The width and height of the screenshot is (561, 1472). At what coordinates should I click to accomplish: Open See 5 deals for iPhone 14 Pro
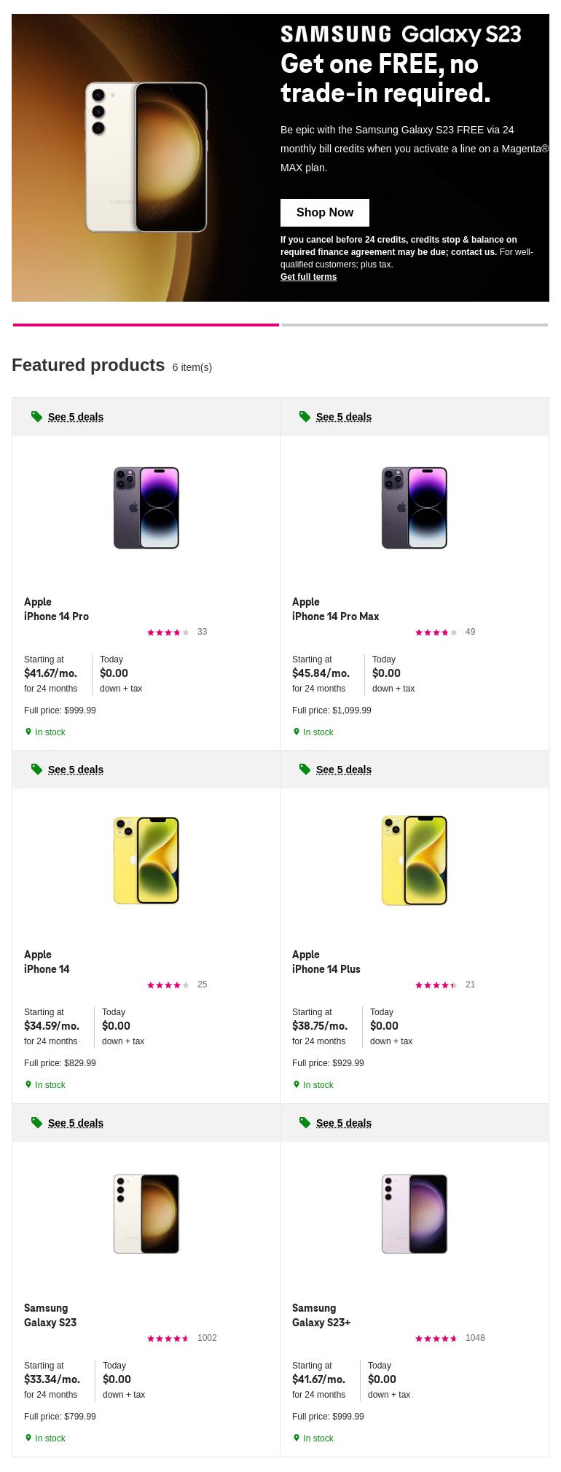(x=76, y=417)
